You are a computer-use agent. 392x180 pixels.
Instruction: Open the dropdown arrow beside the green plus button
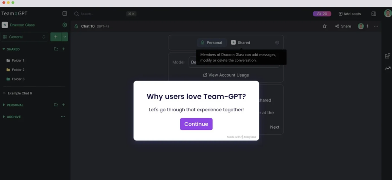[x=65, y=37]
